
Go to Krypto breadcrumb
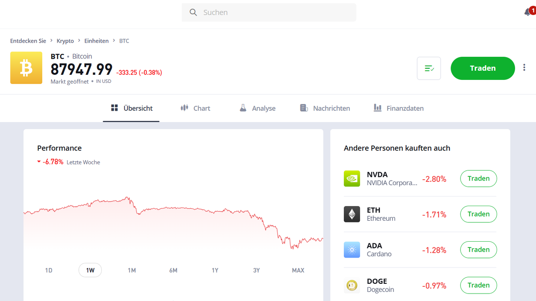coord(65,41)
